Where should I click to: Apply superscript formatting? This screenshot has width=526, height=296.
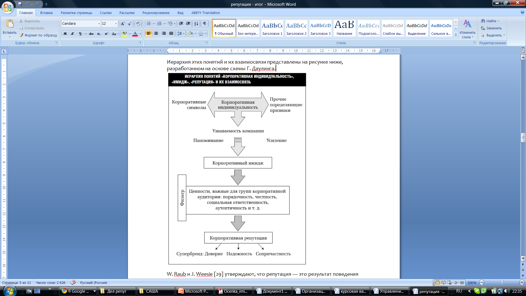(x=106, y=34)
